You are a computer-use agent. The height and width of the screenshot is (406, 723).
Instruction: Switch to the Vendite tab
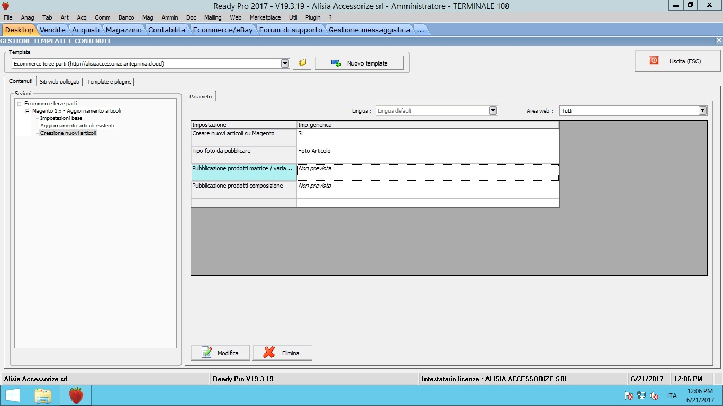[53, 30]
